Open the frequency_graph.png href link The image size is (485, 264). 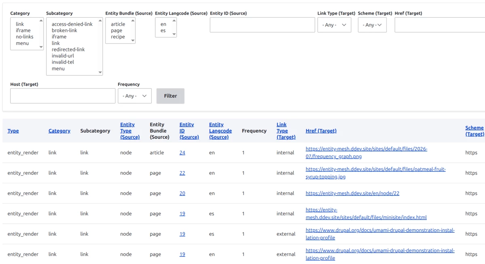pos(366,153)
